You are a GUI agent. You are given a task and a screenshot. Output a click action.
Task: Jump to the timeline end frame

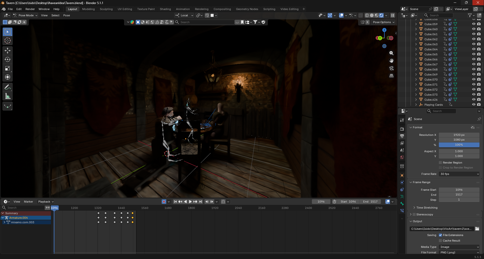[201, 202]
